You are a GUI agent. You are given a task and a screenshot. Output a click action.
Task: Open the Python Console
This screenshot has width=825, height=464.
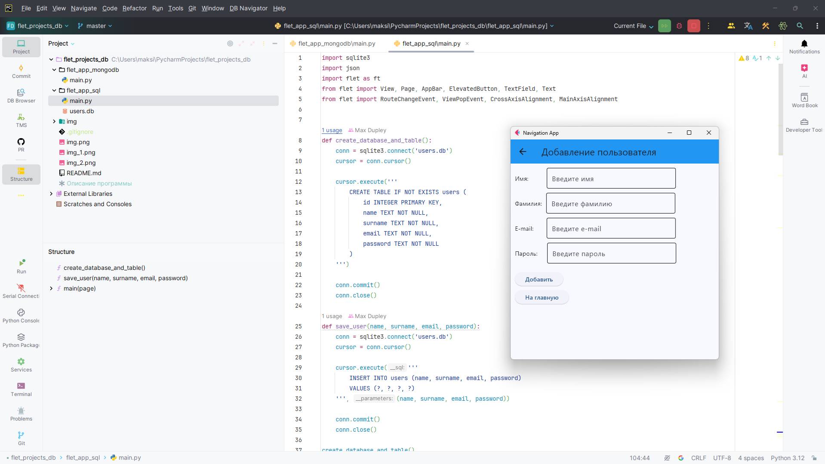pos(21,316)
